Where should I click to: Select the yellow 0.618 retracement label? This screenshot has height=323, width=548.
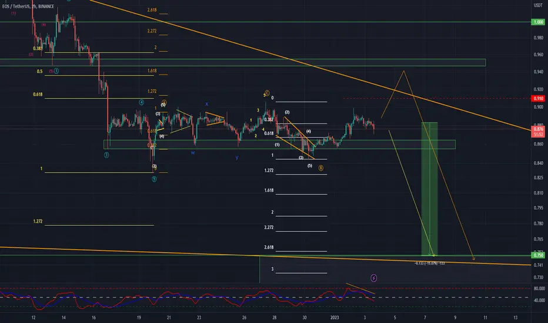pyautogui.click(x=38, y=95)
